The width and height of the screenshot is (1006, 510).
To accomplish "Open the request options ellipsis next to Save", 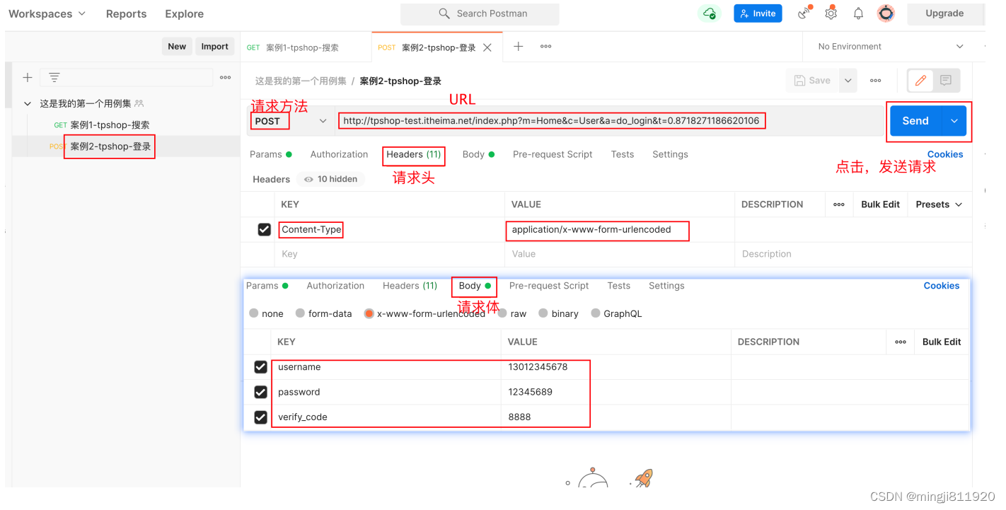I will (876, 81).
